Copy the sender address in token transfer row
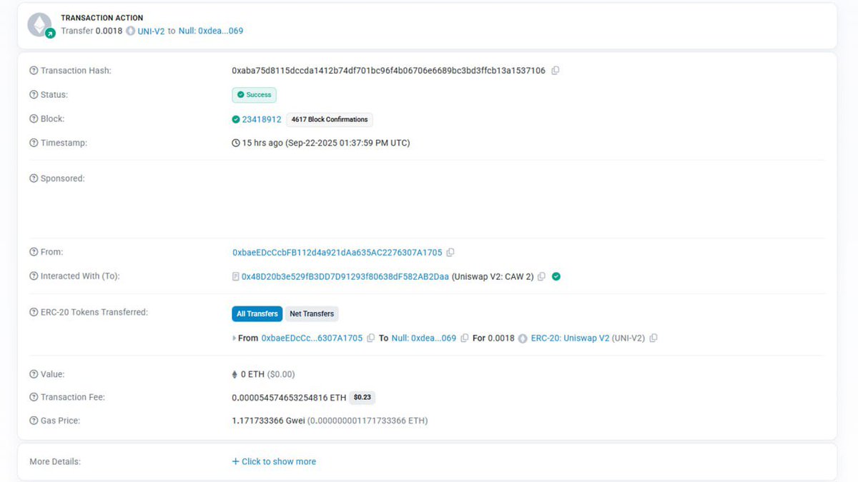Viewport: 858px width, 482px height. [370, 338]
